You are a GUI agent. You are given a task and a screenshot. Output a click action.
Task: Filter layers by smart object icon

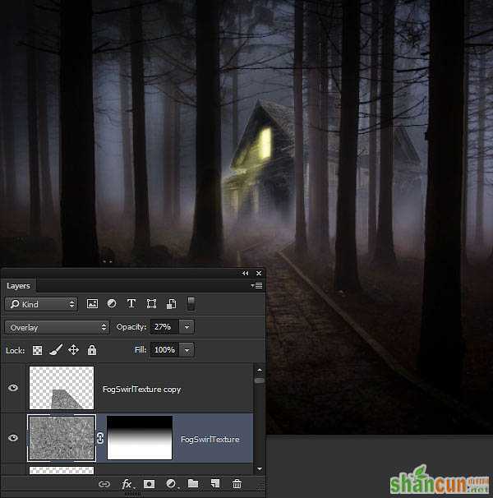point(171,303)
